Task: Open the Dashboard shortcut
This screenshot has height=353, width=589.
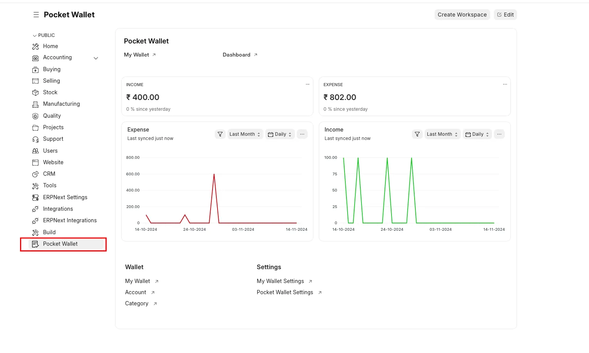Action: click(240, 55)
